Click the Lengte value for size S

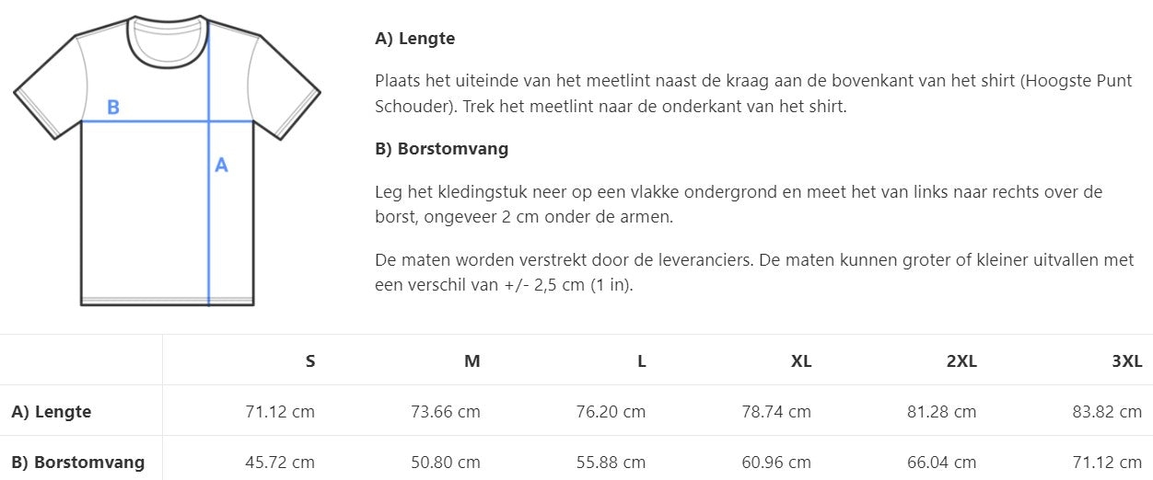pos(280,411)
